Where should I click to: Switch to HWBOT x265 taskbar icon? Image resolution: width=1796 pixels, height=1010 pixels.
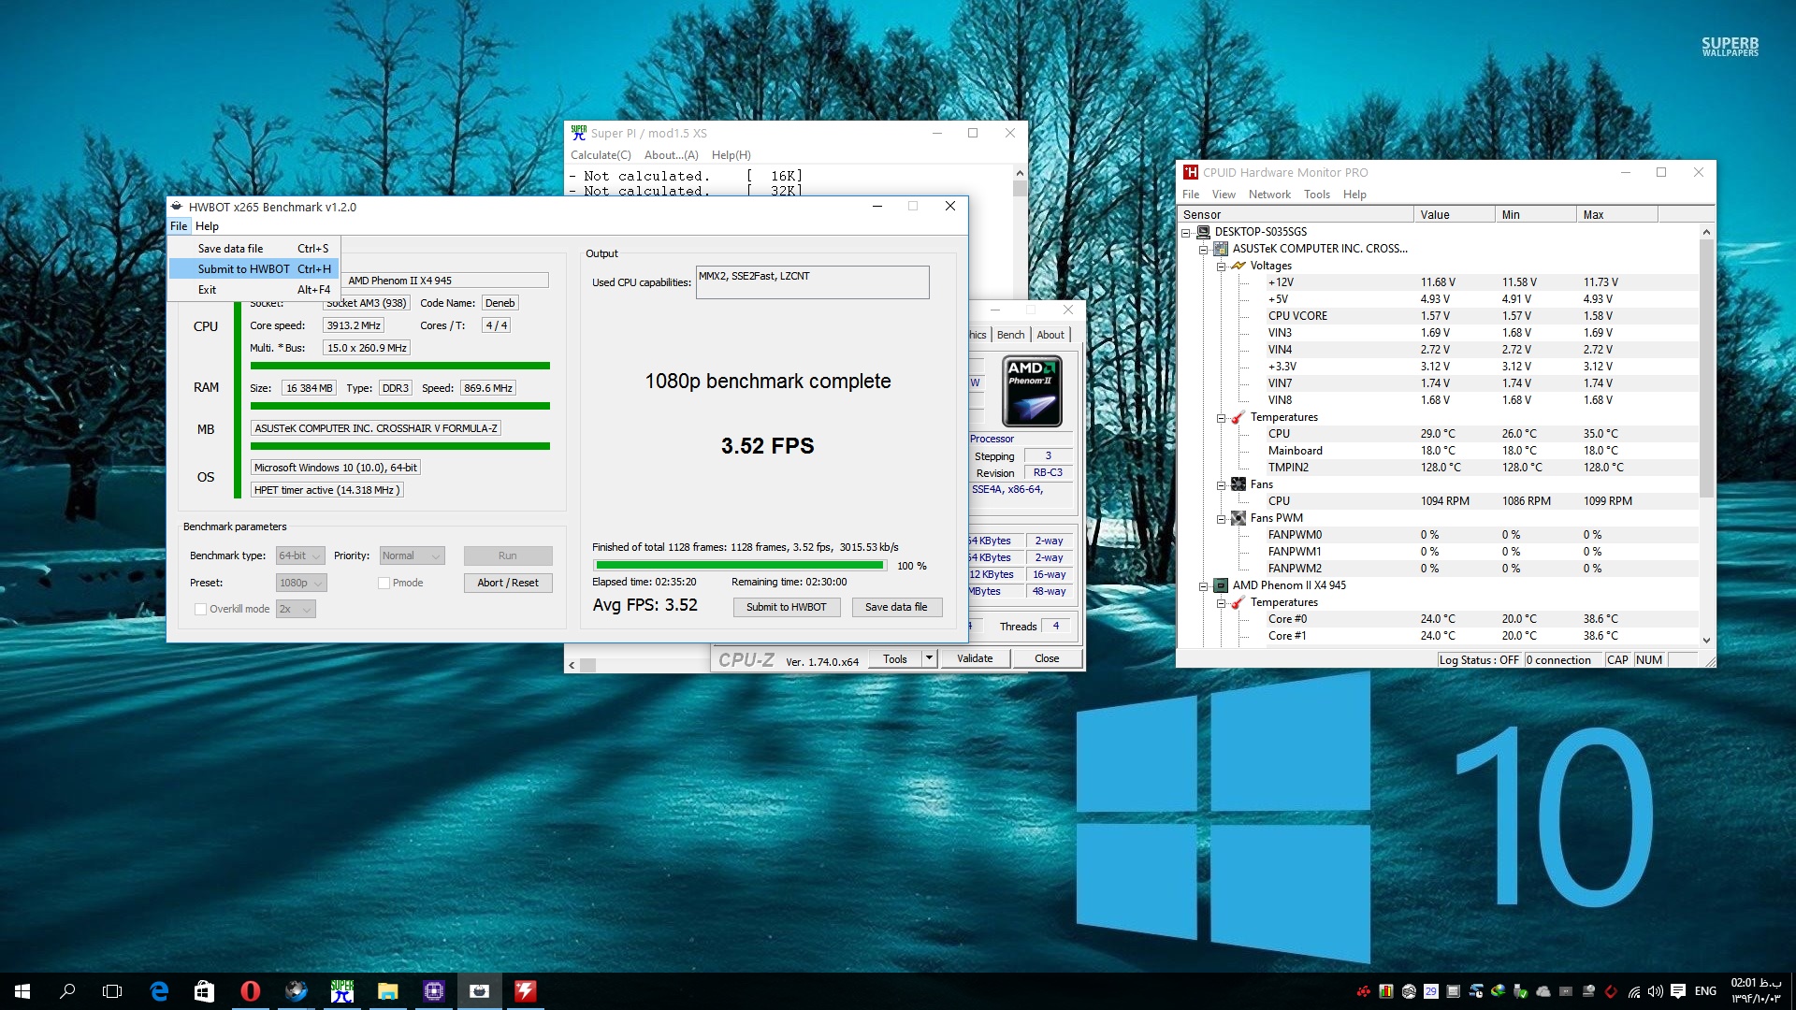click(x=480, y=991)
